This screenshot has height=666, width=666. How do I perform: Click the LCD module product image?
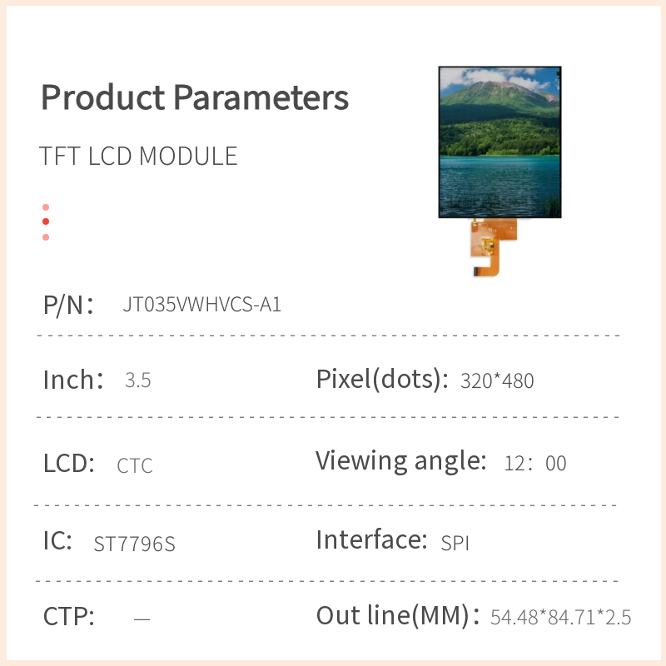499,142
